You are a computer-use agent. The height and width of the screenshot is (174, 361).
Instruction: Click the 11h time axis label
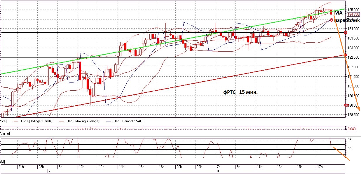point(259,167)
